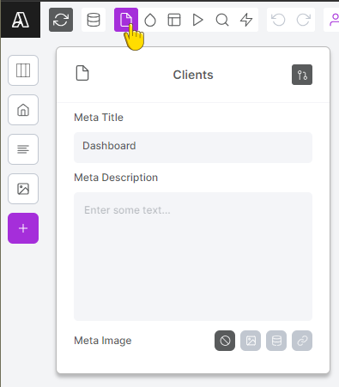Focus the Meta Title field showing Dashboard
Screen dimensions: 339x387
(193, 148)
